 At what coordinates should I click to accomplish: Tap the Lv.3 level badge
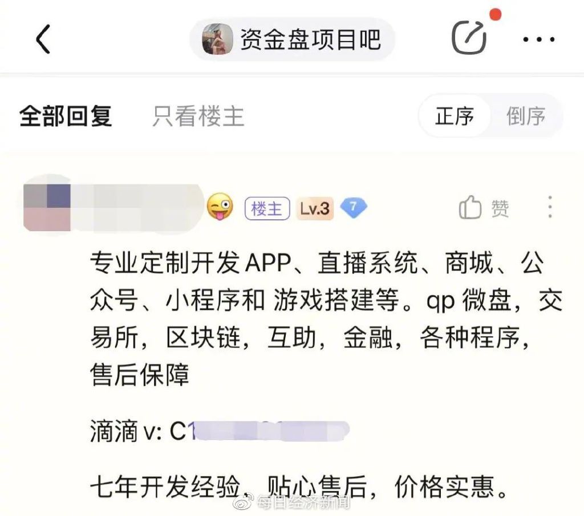[315, 208]
